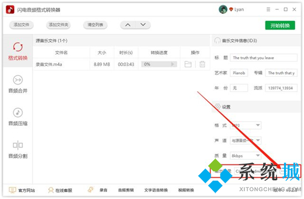The width and height of the screenshot is (304, 199).
Task: Start conversion with 开始转换 button
Action: 280,25
